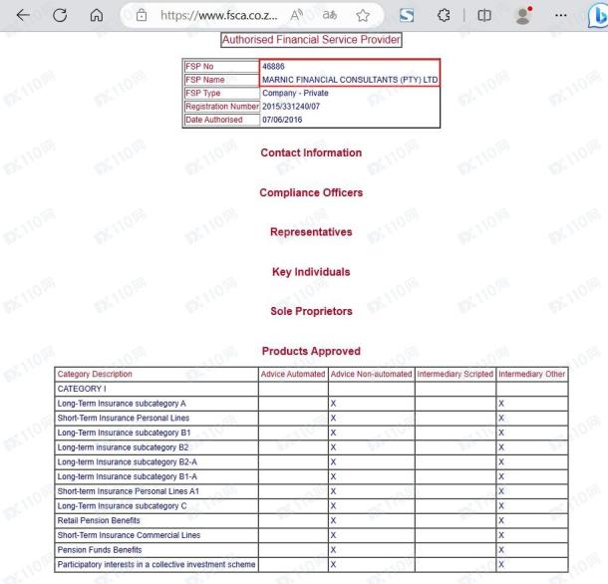This screenshot has width=608, height=584.
Task: Click the 'Company - Private' value
Action: tap(295, 93)
